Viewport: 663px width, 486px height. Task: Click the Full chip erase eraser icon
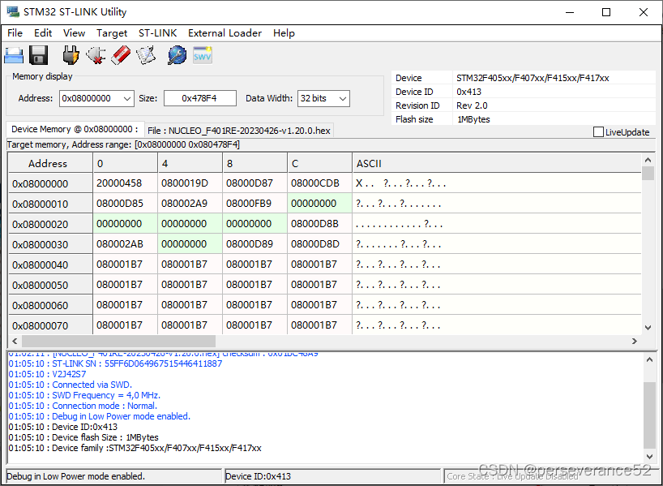click(x=121, y=55)
